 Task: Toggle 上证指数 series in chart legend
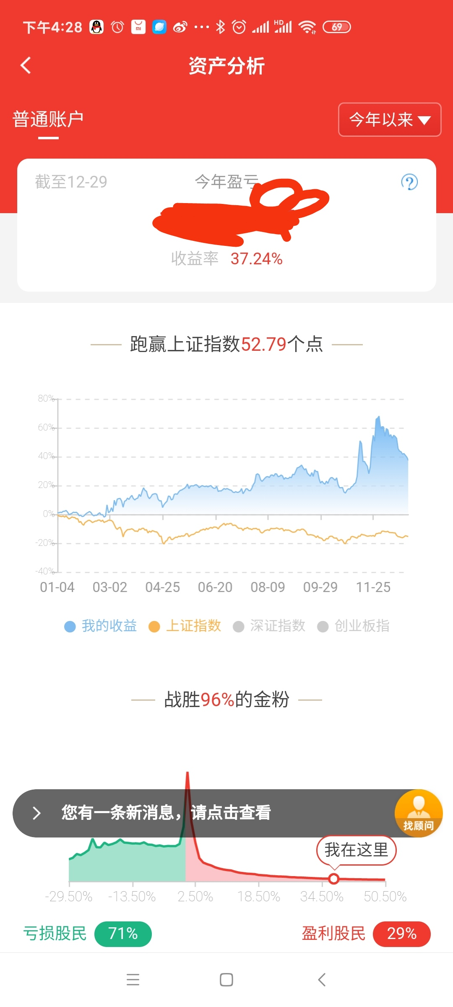(x=185, y=626)
